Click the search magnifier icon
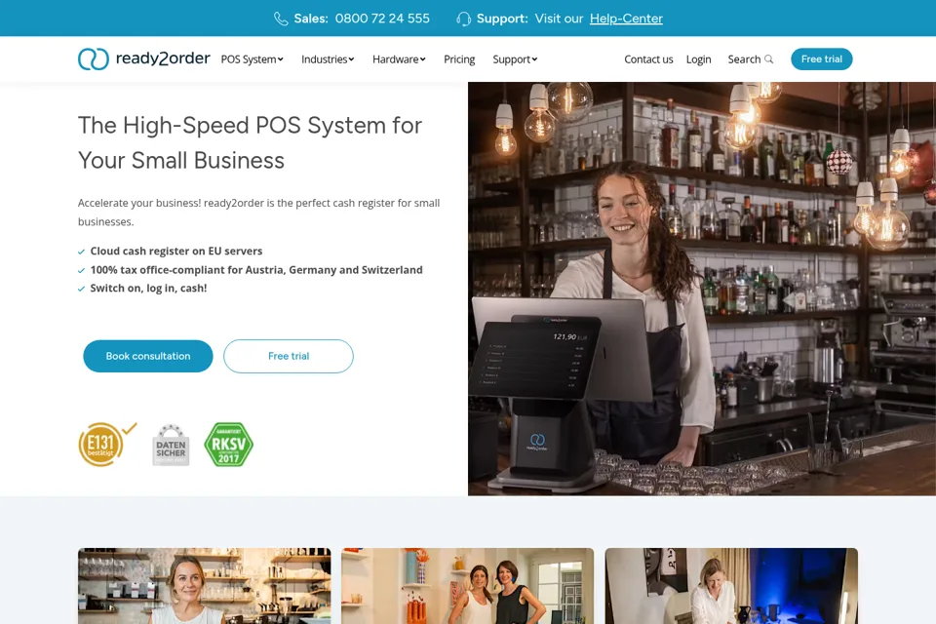This screenshot has height=624, width=936. pyautogui.click(x=769, y=59)
